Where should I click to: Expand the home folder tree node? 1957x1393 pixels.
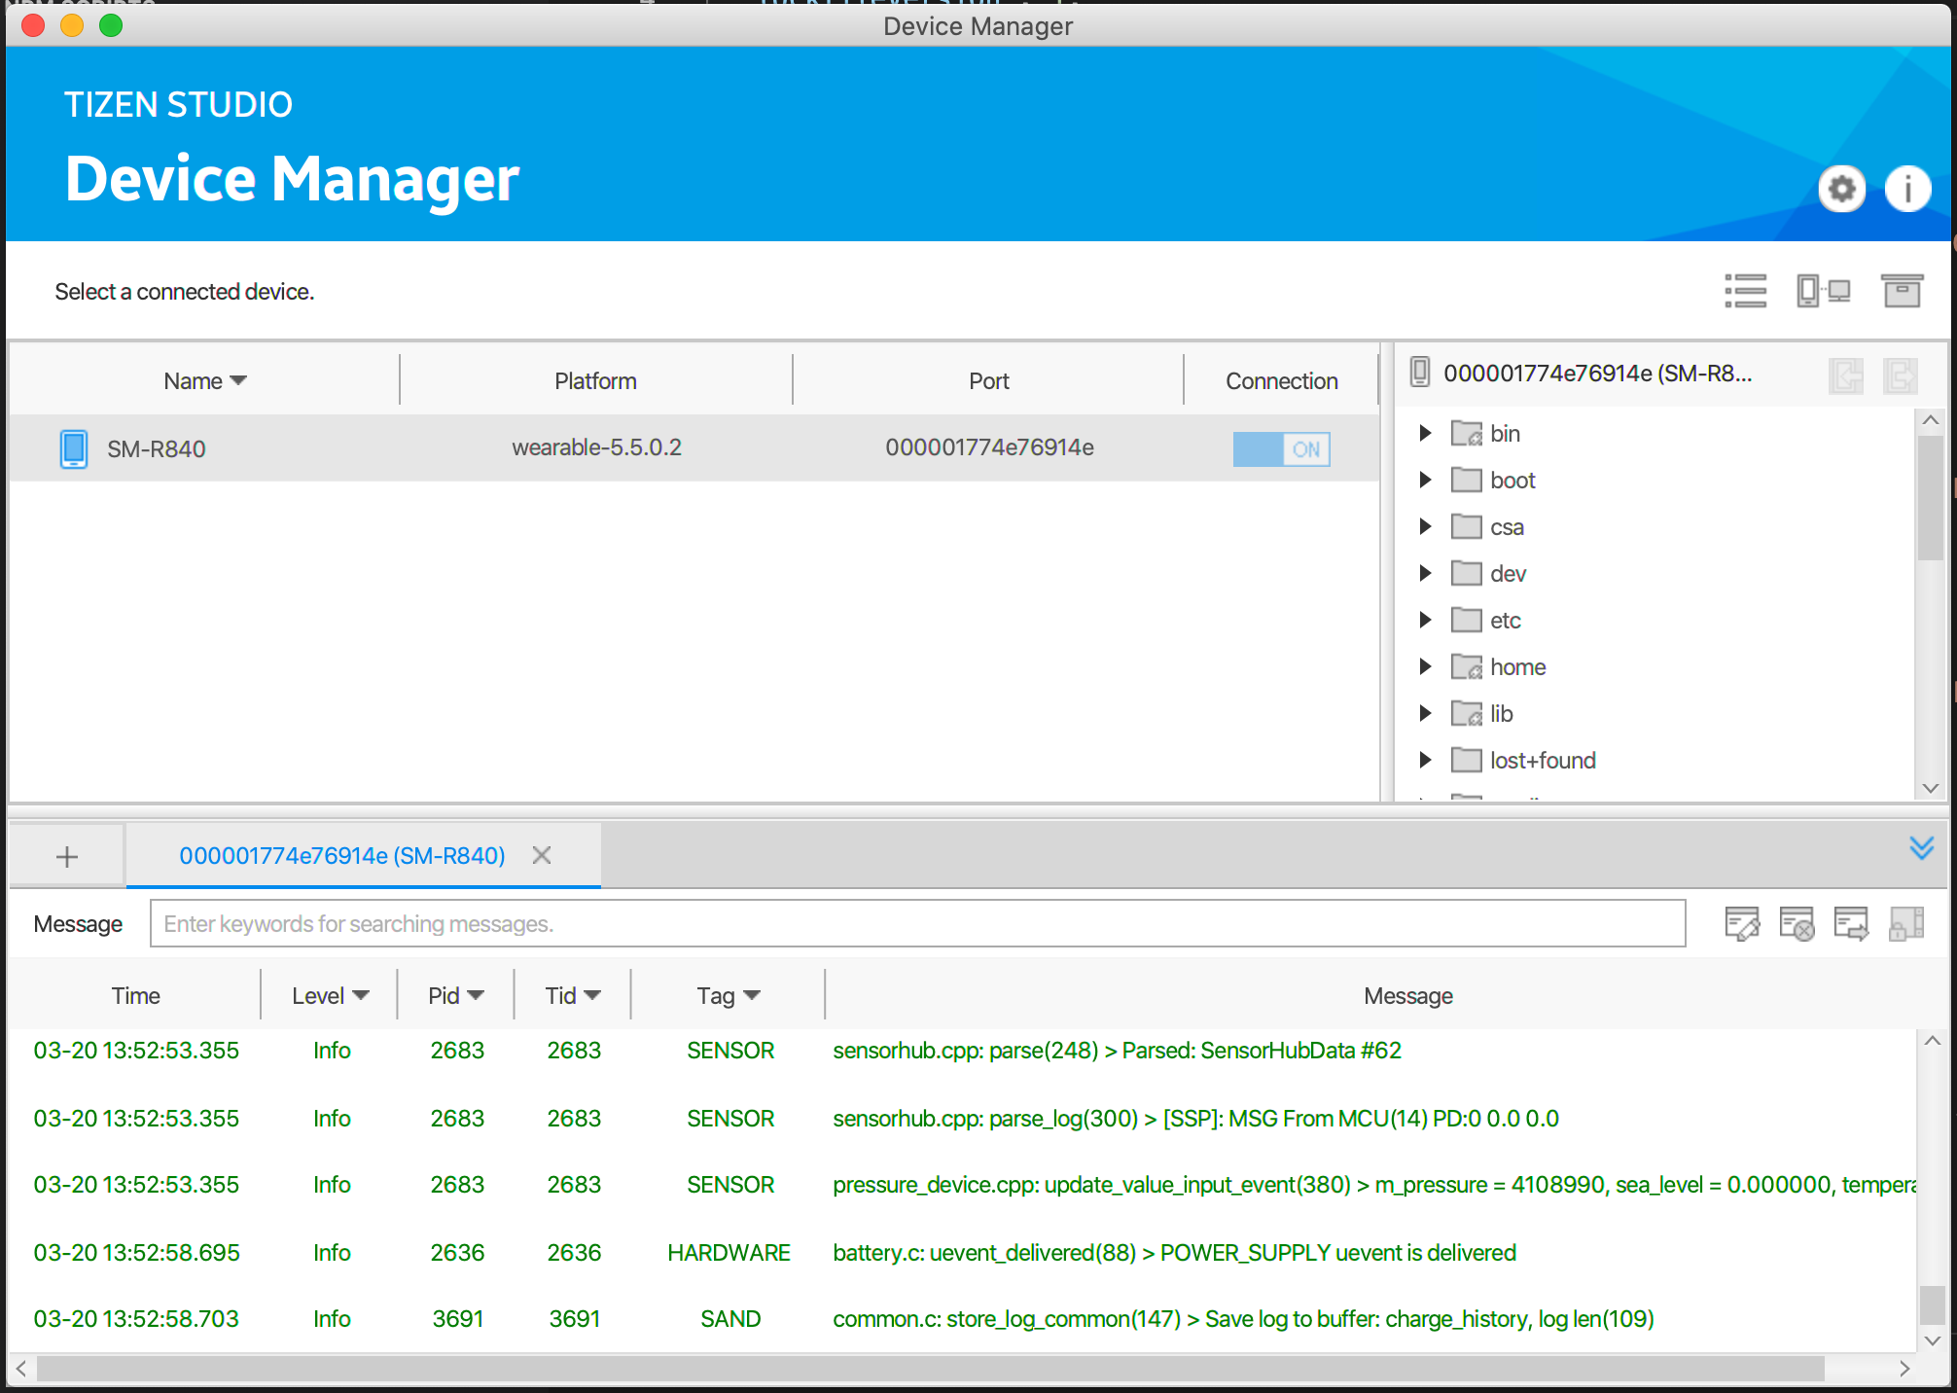point(1425,666)
